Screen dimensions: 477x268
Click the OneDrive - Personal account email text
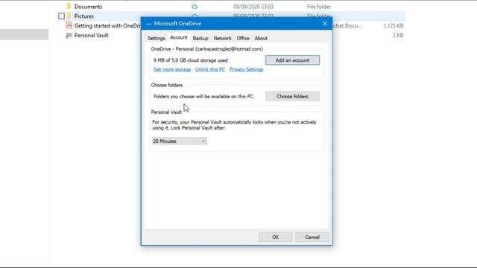[x=207, y=49]
